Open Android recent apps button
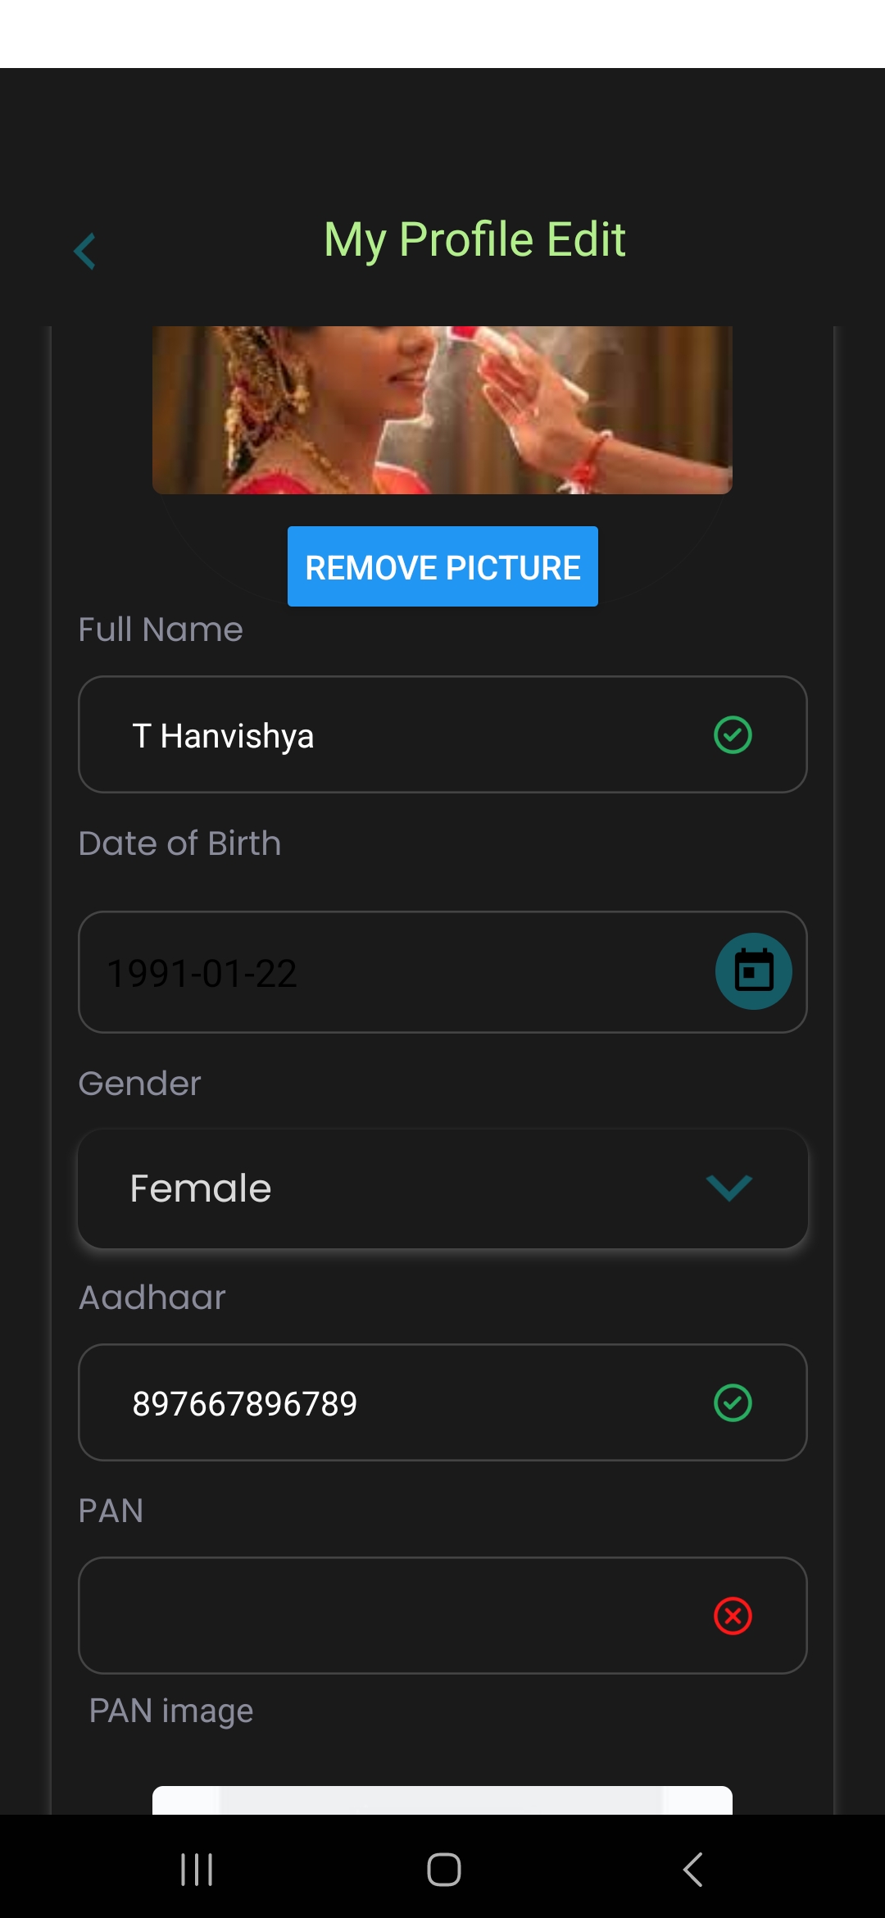The height and width of the screenshot is (1918, 885). click(197, 1870)
